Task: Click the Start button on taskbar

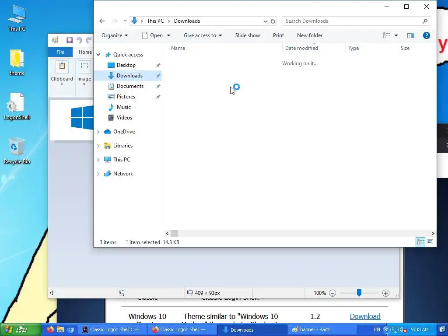Action: pyautogui.click(x=21, y=330)
